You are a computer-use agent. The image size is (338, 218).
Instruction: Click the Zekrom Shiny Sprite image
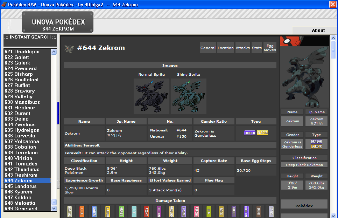[x=189, y=96]
